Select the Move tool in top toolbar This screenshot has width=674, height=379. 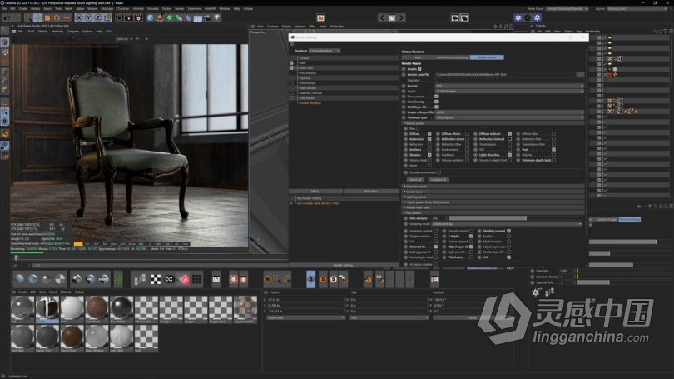[37, 18]
